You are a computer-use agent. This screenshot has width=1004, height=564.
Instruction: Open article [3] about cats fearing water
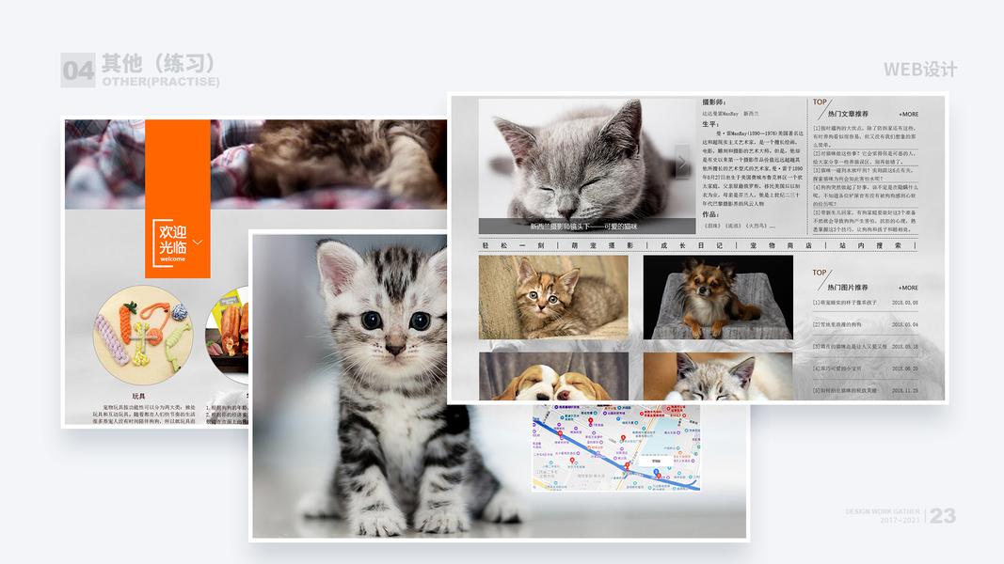[865, 175]
